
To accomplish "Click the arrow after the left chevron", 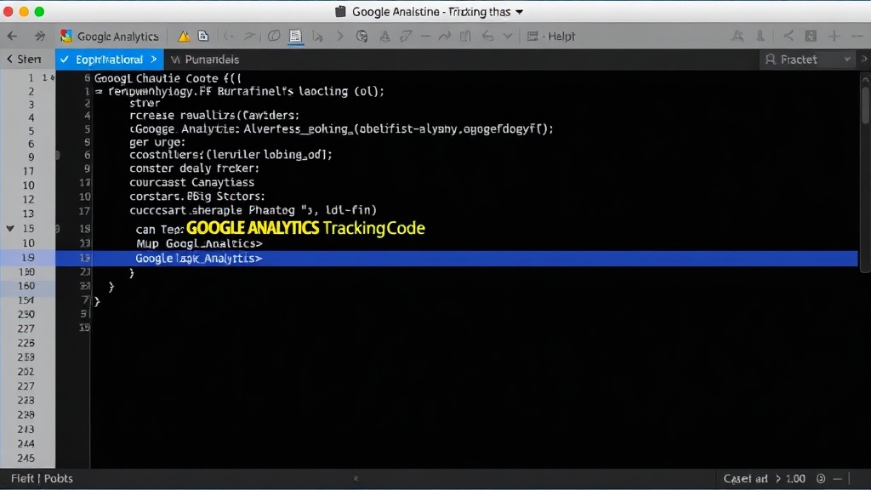I will [250, 36].
